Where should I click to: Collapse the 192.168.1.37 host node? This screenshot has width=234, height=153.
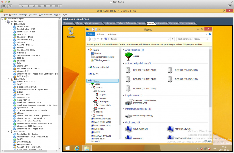pyautogui.click(x=9, y=131)
